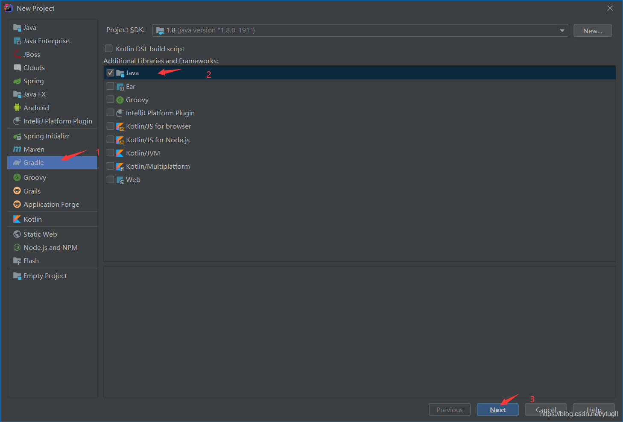Select Spring Initializr project type
The image size is (623, 422).
52,136
